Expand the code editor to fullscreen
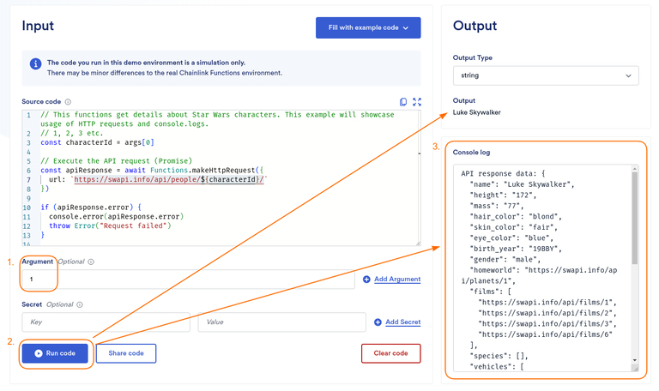Screen dimensions: 659x391 [x=417, y=101]
